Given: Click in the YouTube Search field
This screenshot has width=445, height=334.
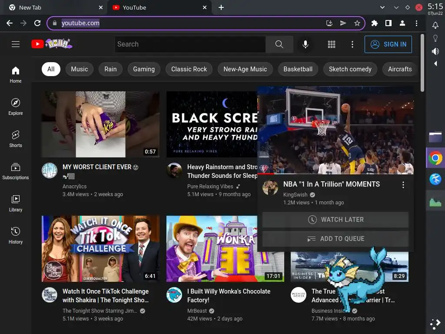Looking at the screenshot, I should click(x=190, y=44).
